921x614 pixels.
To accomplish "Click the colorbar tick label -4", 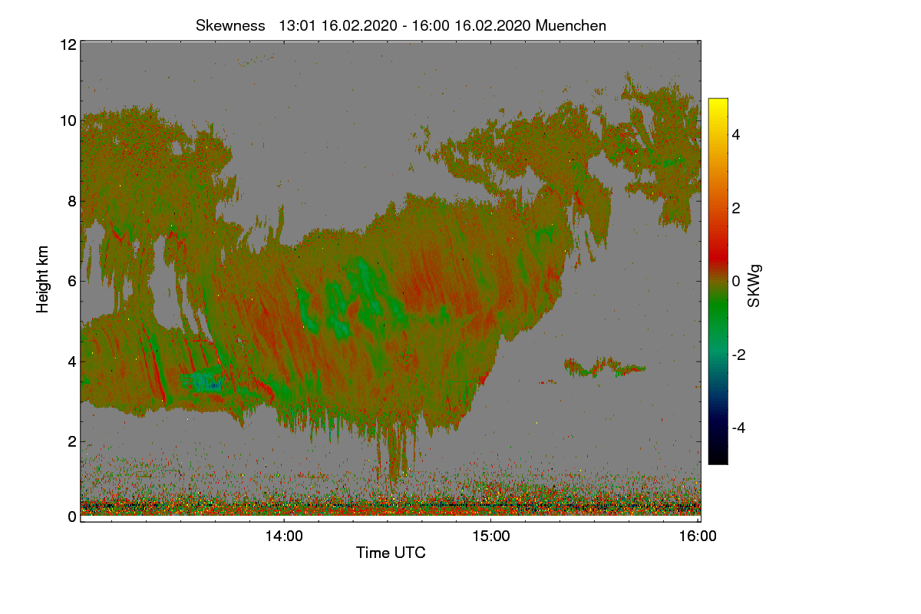I will tap(738, 427).
